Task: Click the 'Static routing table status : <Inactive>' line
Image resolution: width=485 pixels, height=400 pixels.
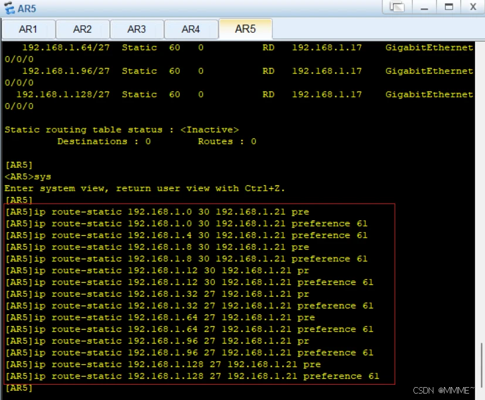Action: point(121,130)
